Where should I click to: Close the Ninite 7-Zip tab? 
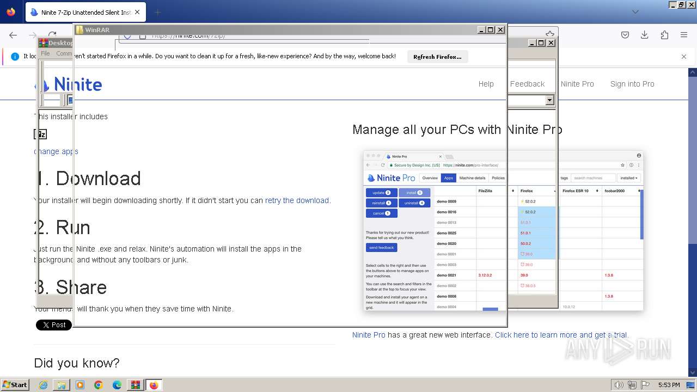point(137,12)
